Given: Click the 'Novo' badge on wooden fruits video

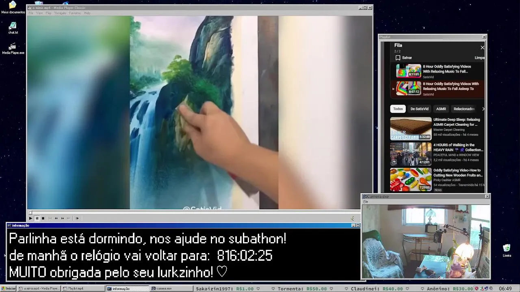Looking at the screenshot, I should pyautogui.click(x=438, y=190).
